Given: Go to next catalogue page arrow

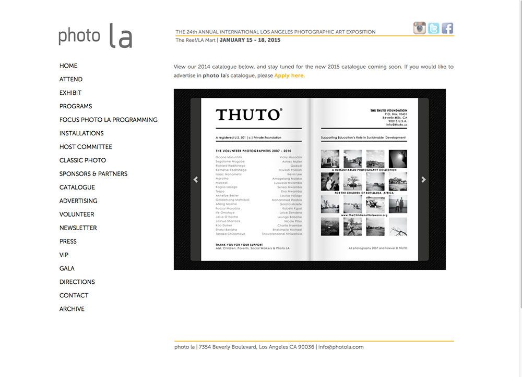Looking at the screenshot, I should point(423,180).
